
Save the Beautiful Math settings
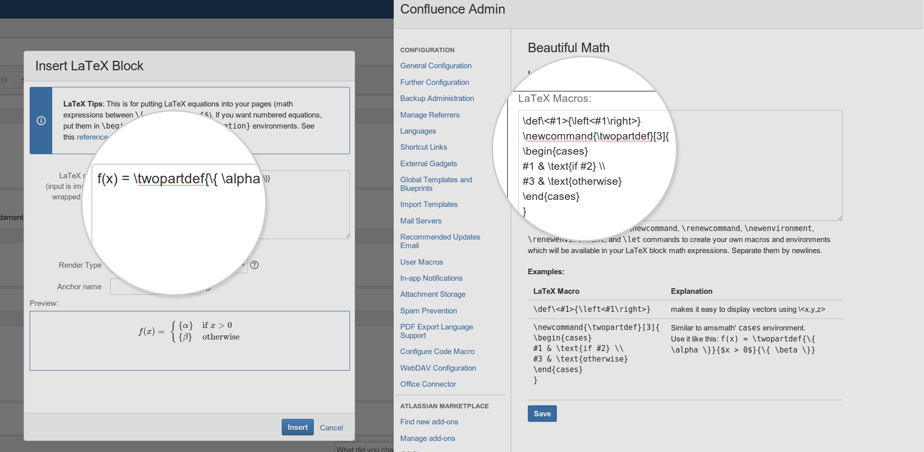(542, 414)
